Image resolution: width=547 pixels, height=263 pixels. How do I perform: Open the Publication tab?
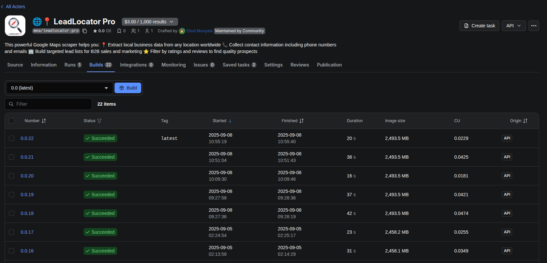click(329, 65)
